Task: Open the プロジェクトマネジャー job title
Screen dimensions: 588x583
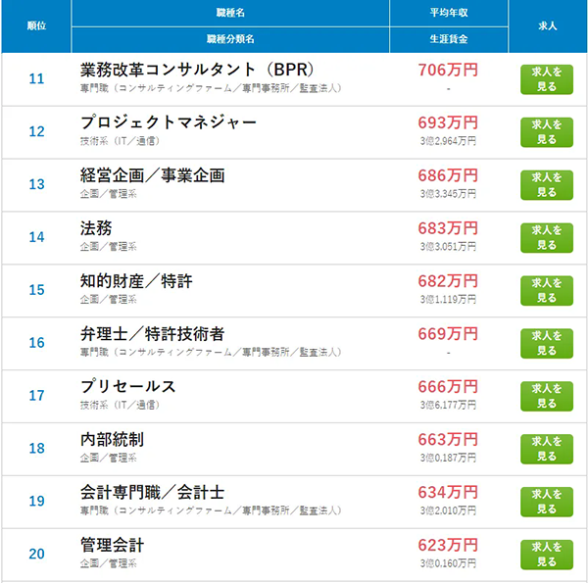Action: (x=169, y=122)
